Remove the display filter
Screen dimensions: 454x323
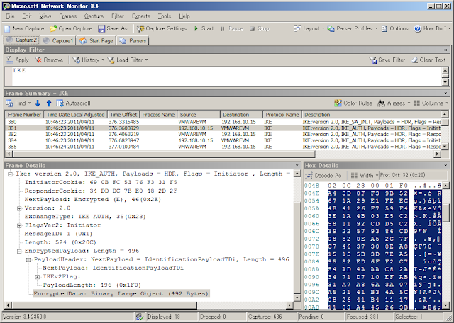[49, 60]
